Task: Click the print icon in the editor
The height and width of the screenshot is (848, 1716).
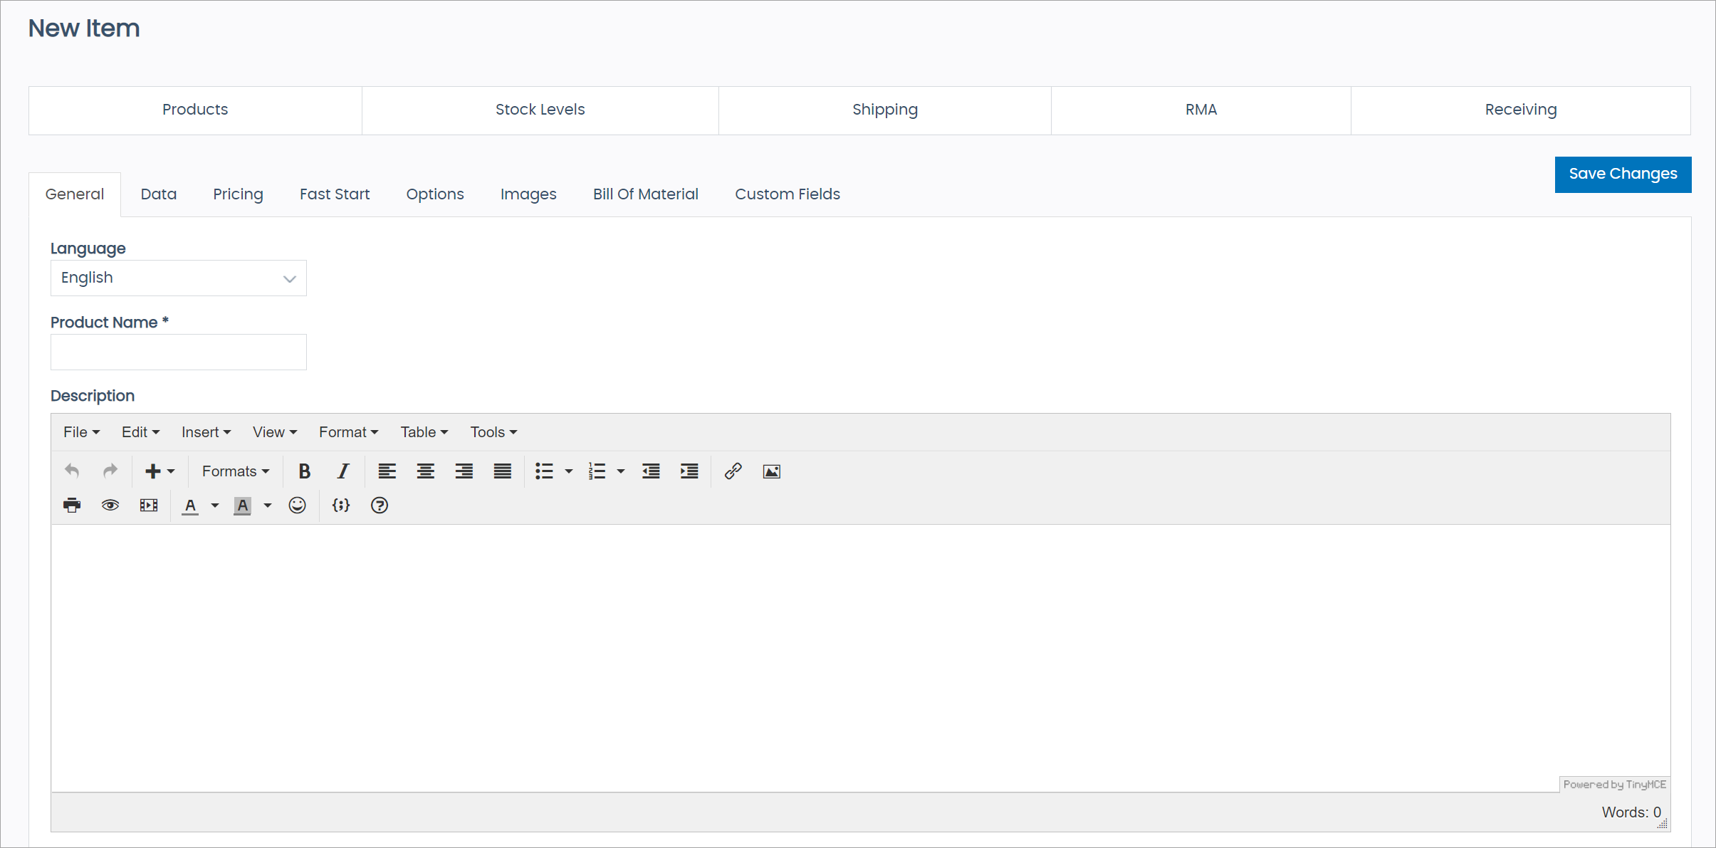Action: (72, 505)
